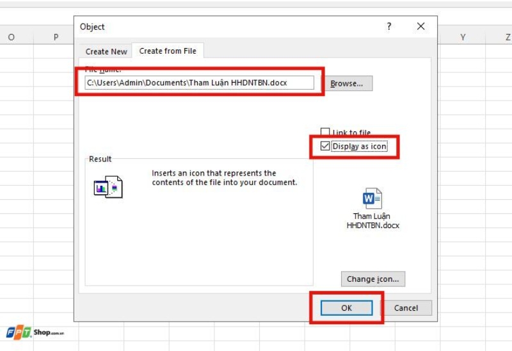The image size is (512, 351).
Task: Dismiss dialog with the Cancel button
Action: coord(406,308)
